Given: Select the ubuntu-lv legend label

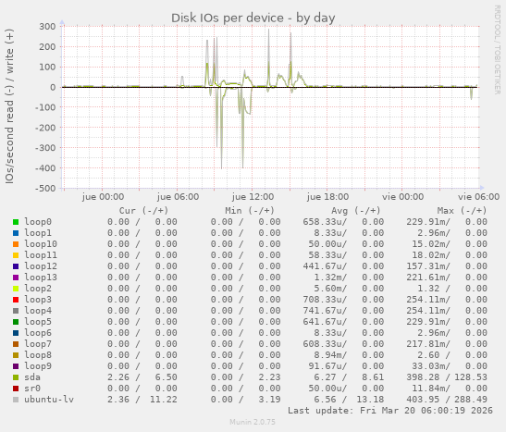Looking at the screenshot, I should (x=49, y=400).
